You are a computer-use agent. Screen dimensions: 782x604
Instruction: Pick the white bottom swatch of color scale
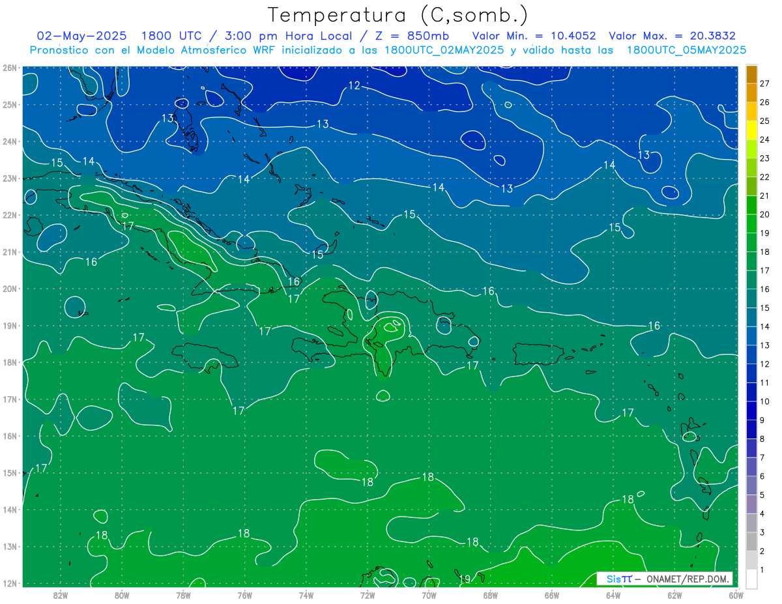coord(752,578)
